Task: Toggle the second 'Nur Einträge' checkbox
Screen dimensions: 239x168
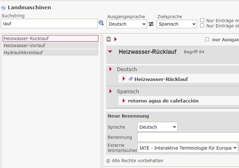Action: tap(202, 26)
